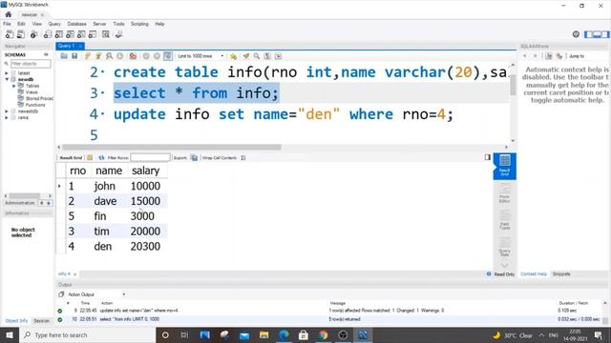
Task: Open the schema inspector toolbar icon
Action: pyautogui.click(x=34, y=34)
